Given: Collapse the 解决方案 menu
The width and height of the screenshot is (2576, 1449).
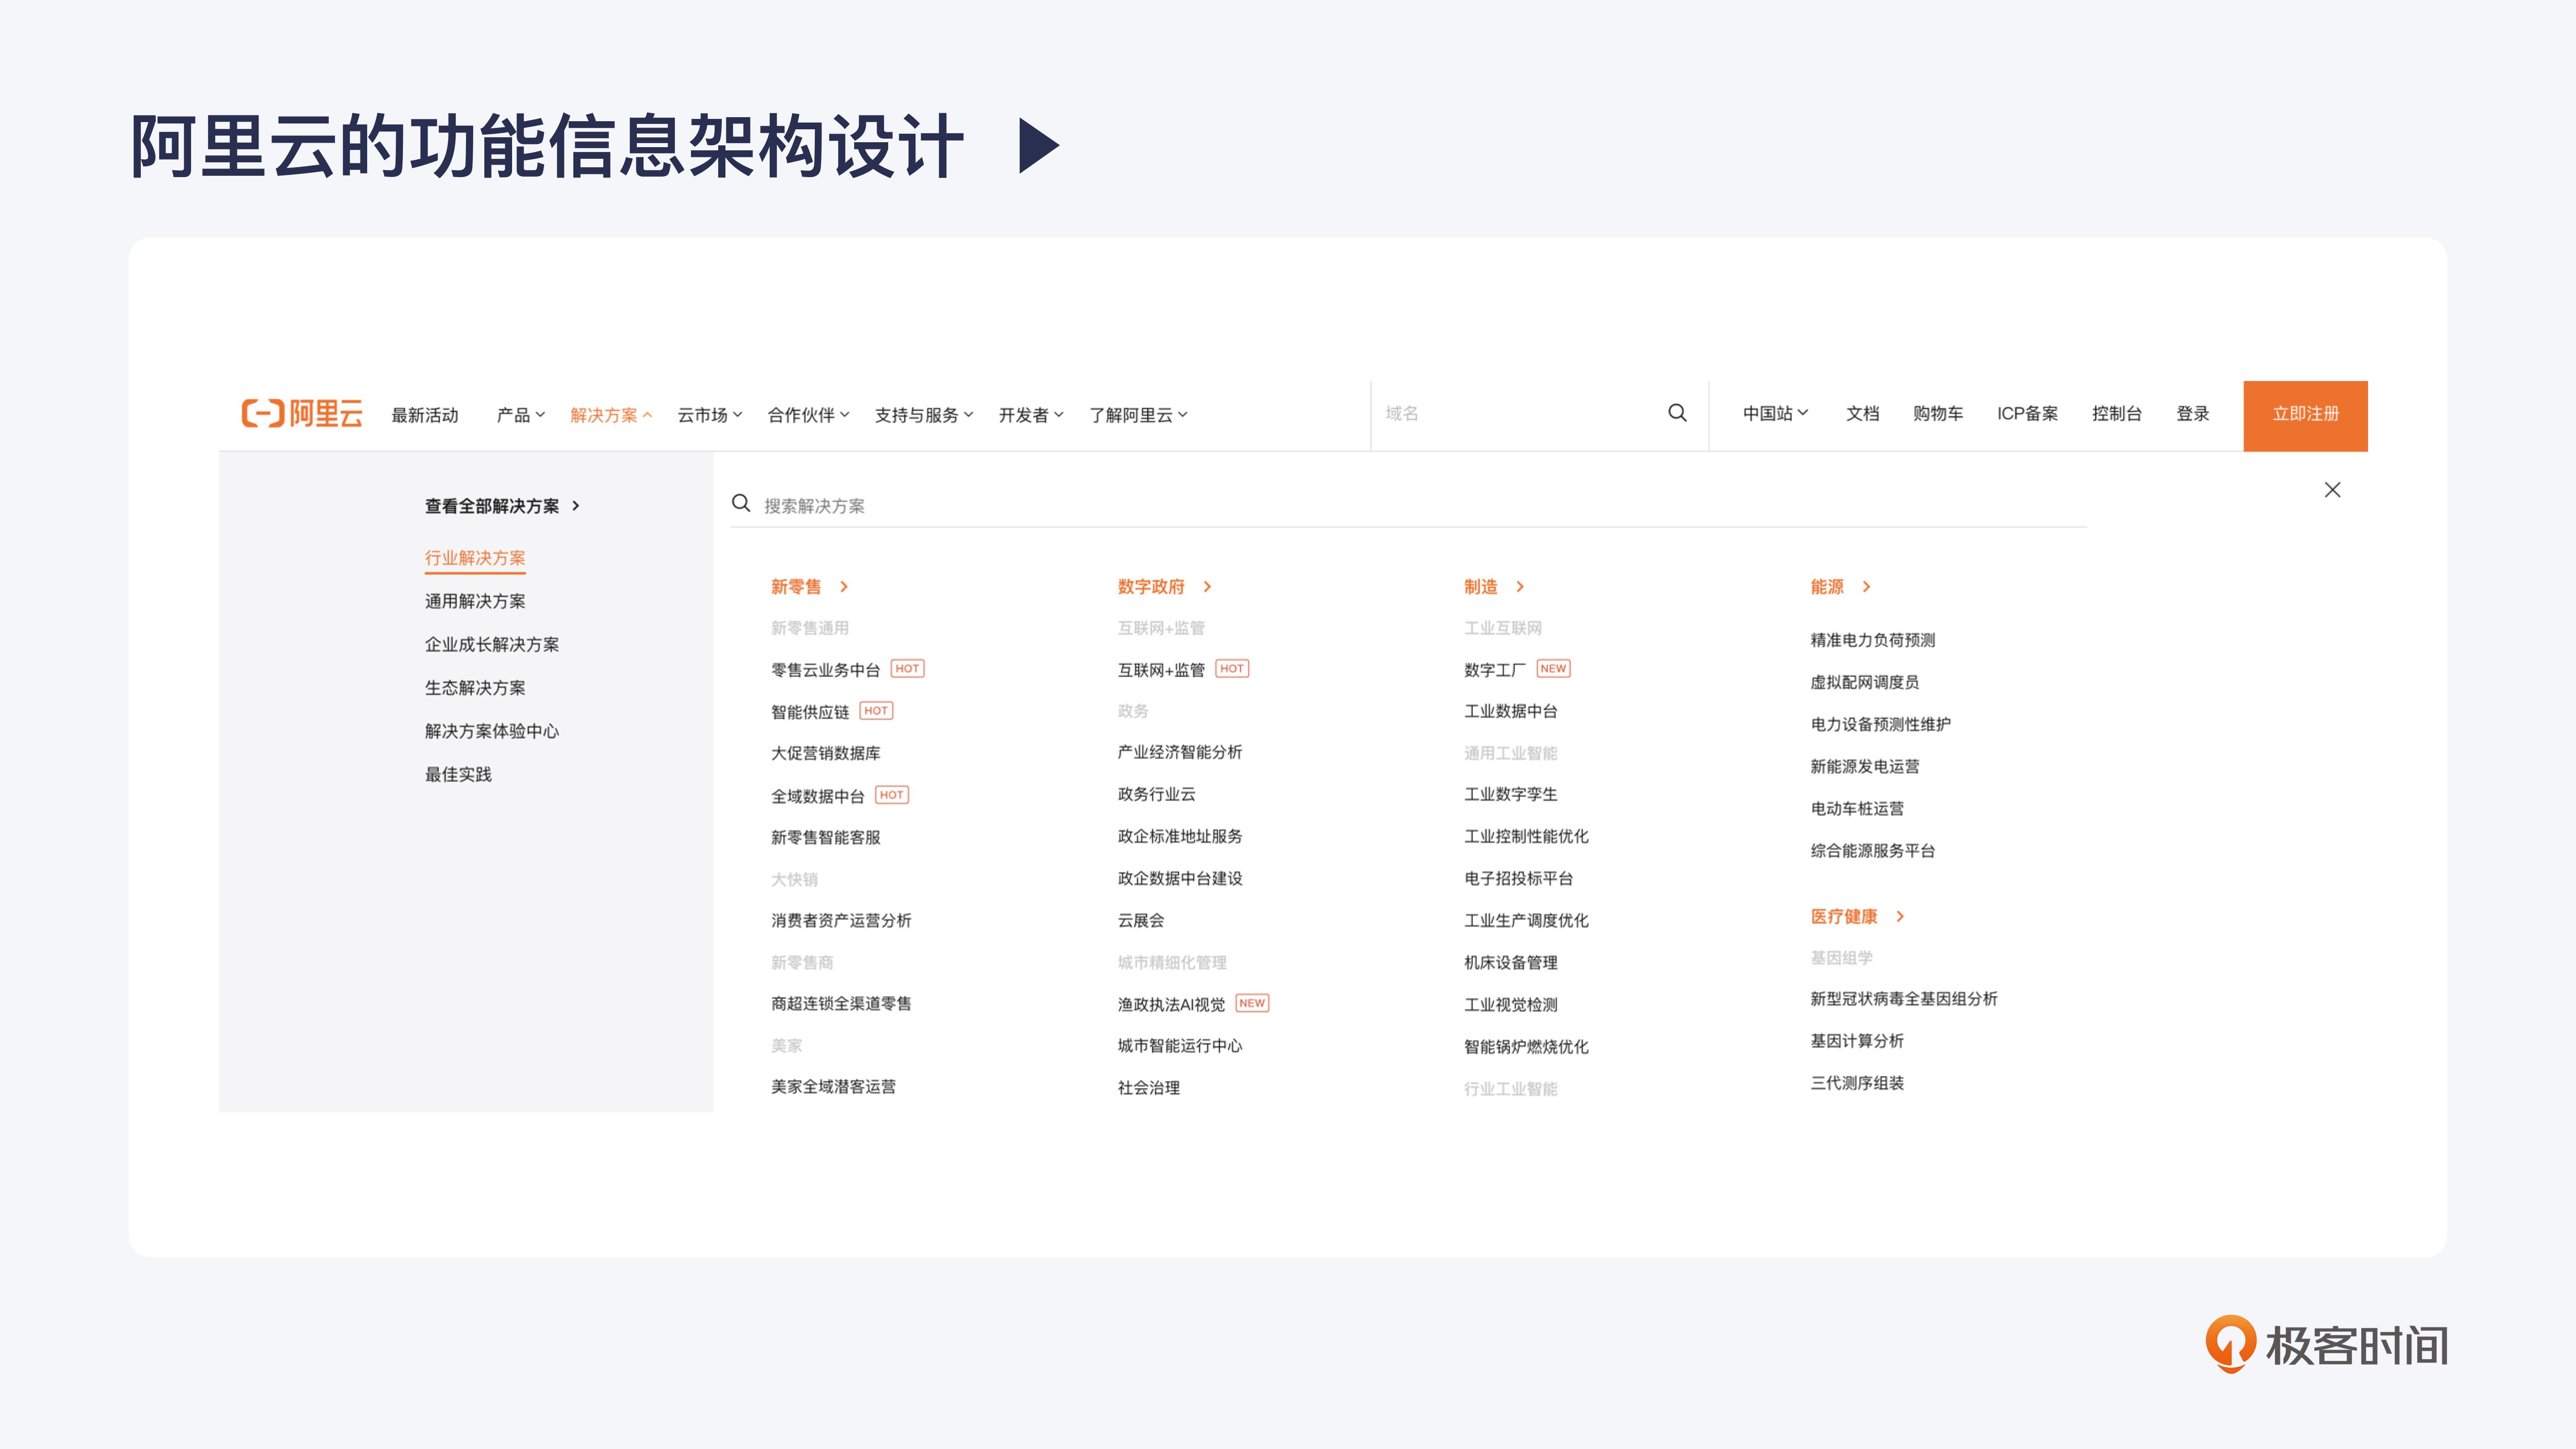Looking at the screenshot, I should click(611, 415).
